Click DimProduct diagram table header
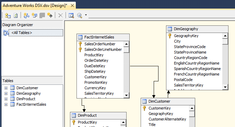This screenshot has height=127, width=235. [98, 115]
